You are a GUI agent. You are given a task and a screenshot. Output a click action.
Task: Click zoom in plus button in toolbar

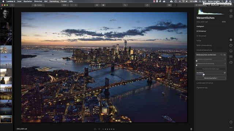[x=76, y=5]
